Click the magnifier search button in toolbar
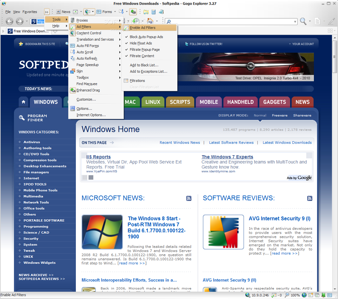The image size is (338, 299). point(303,21)
